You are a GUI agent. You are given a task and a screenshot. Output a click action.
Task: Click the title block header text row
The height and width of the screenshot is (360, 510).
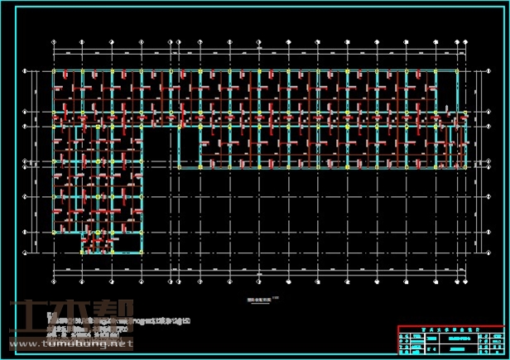[x=450, y=329]
